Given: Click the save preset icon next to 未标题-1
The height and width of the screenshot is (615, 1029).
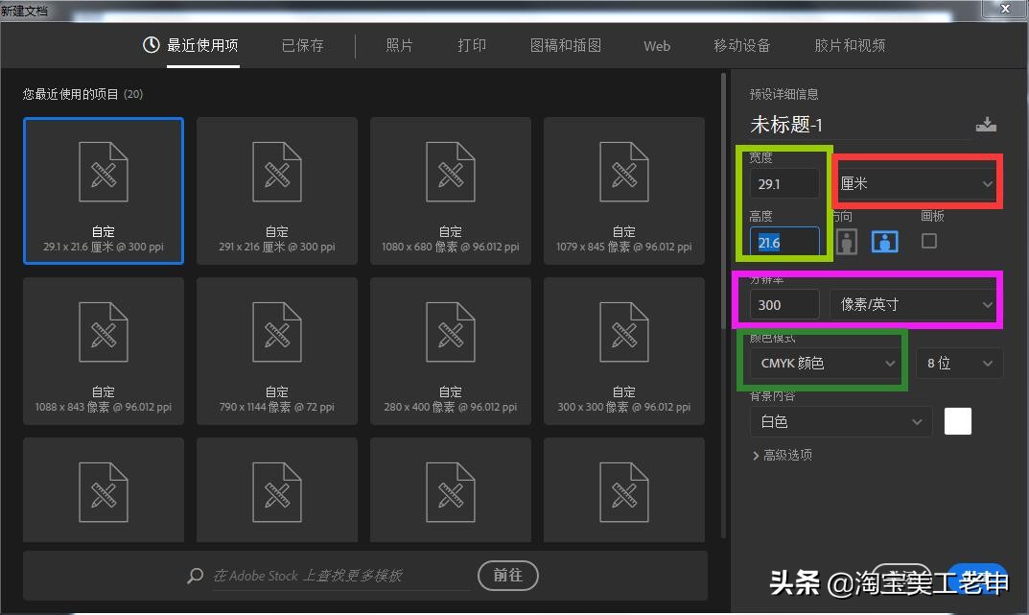Looking at the screenshot, I should point(986,124).
